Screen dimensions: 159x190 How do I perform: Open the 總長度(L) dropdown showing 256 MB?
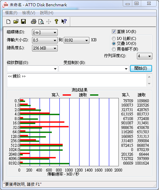click(x=45, y=48)
